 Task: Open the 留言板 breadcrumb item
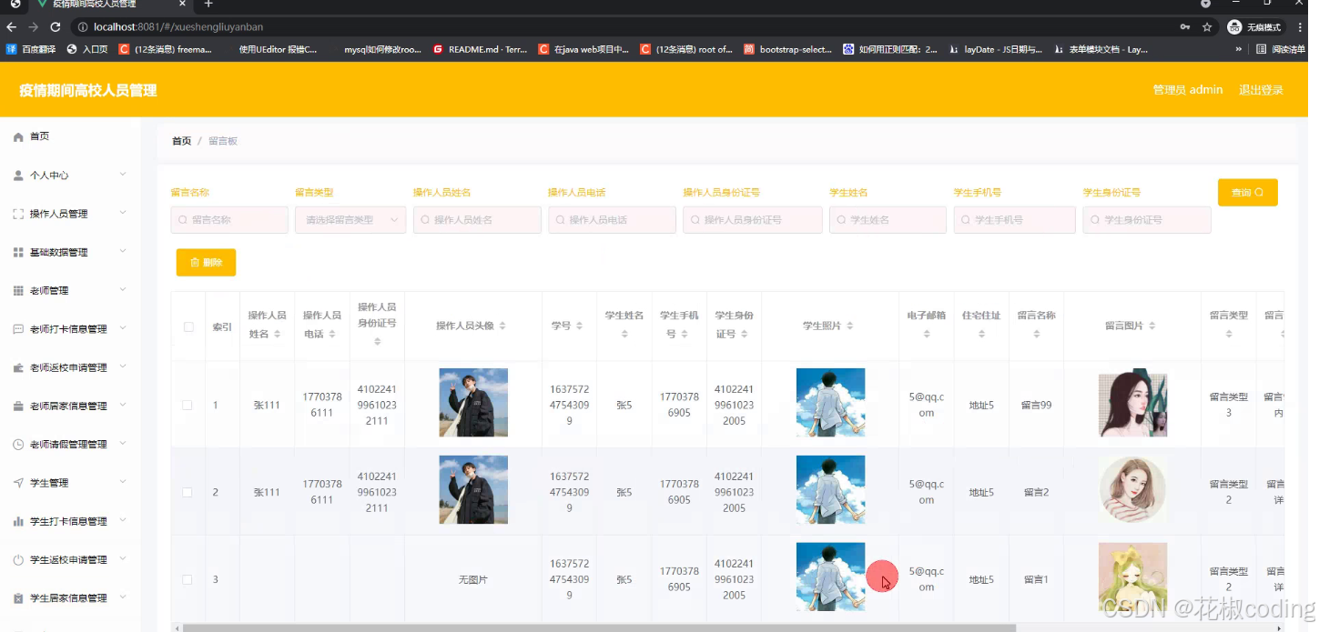point(223,140)
